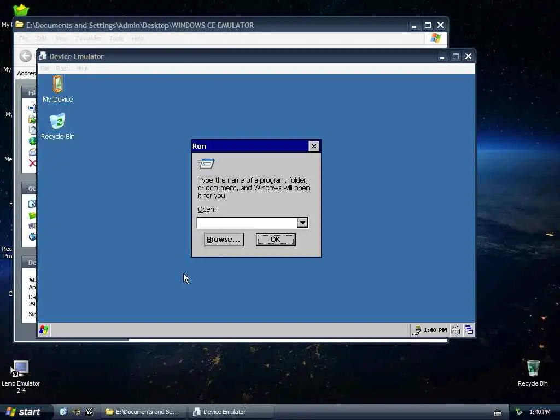The width and height of the screenshot is (560, 420).
Task: Click the keyboard icon in XP taskbar
Action: (x=498, y=412)
